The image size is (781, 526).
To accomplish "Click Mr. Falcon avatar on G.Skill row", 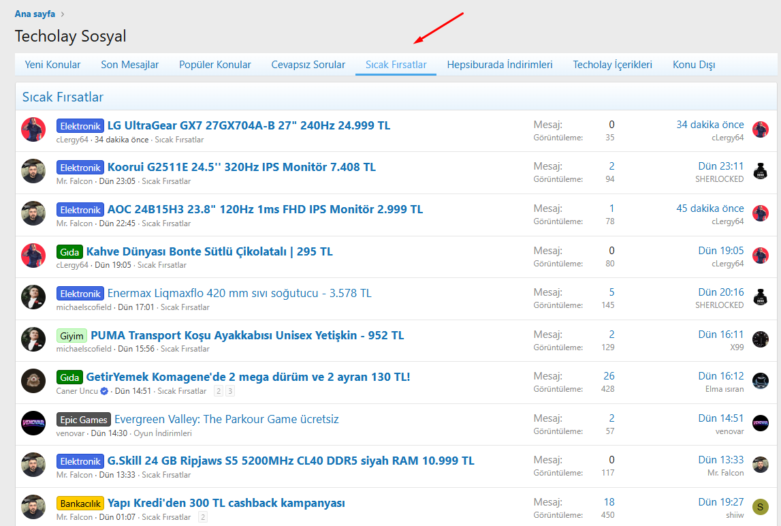I will coord(33,465).
